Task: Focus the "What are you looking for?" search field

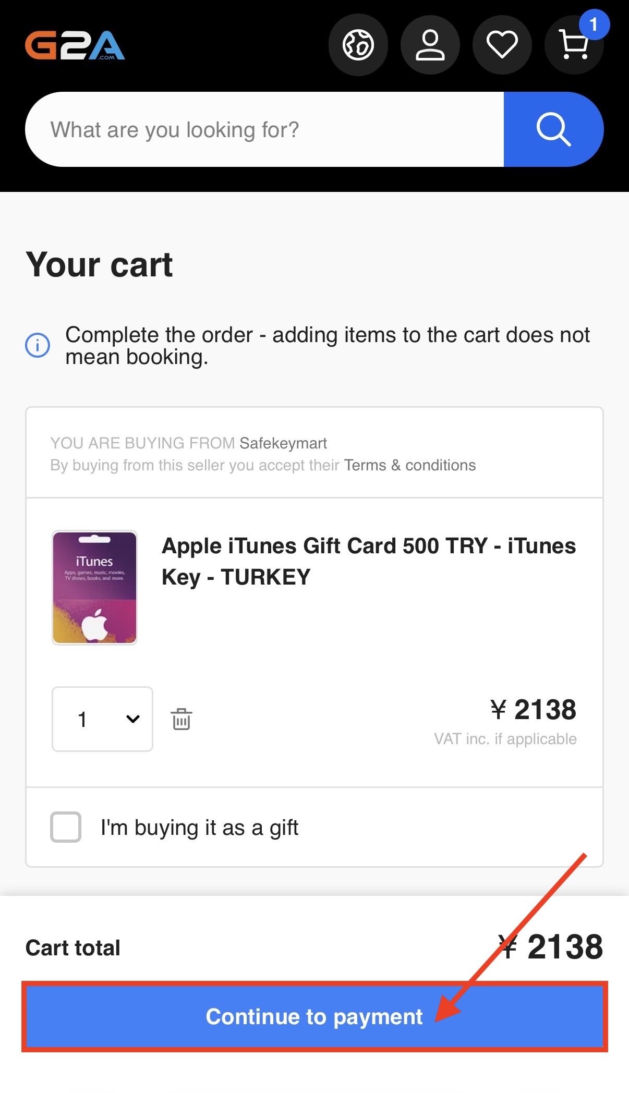Action: tap(264, 130)
